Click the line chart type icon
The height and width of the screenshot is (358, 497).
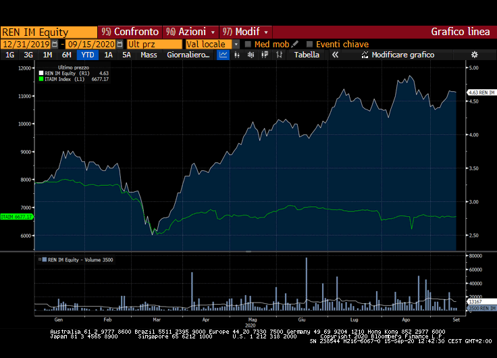tap(224, 55)
